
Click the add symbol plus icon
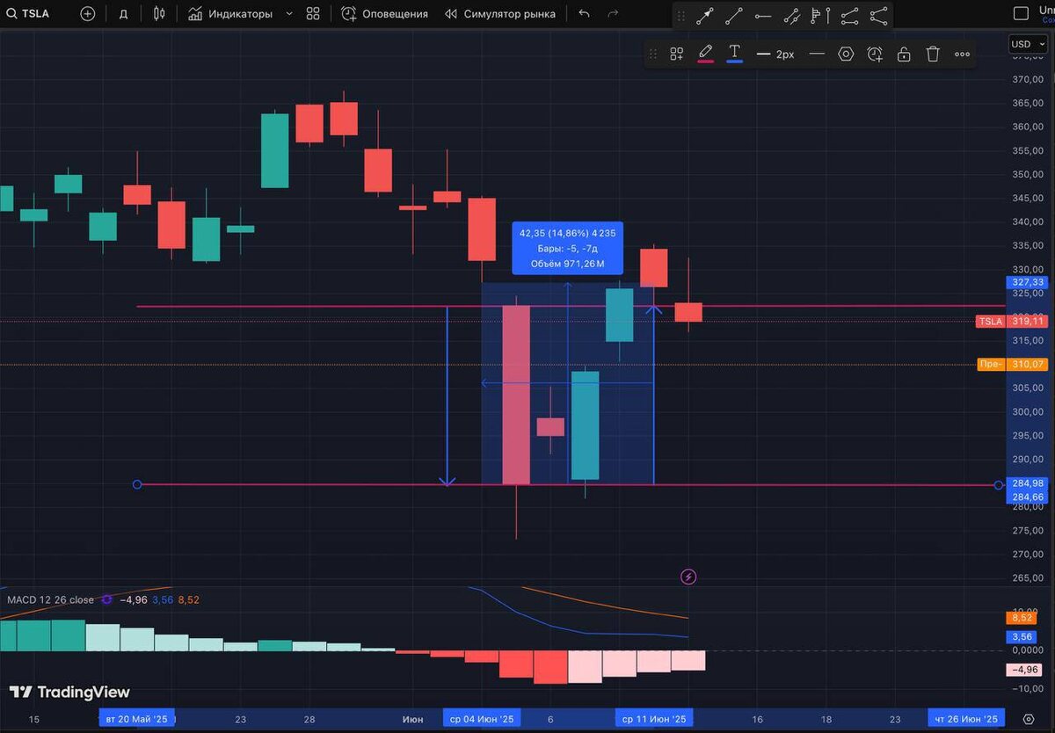point(87,14)
